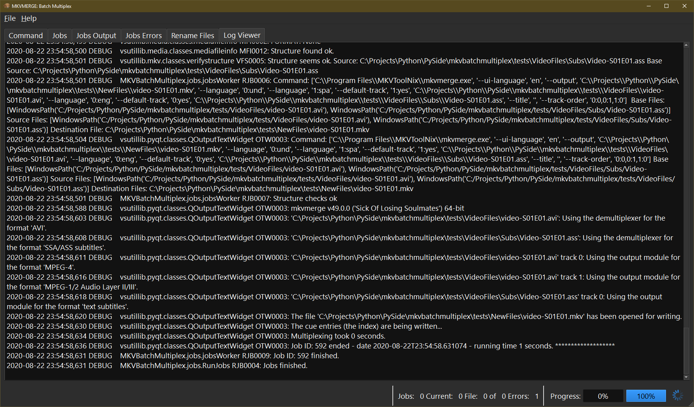Click the spinning busy indicator icon
The height and width of the screenshot is (407, 694).
click(x=678, y=396)
